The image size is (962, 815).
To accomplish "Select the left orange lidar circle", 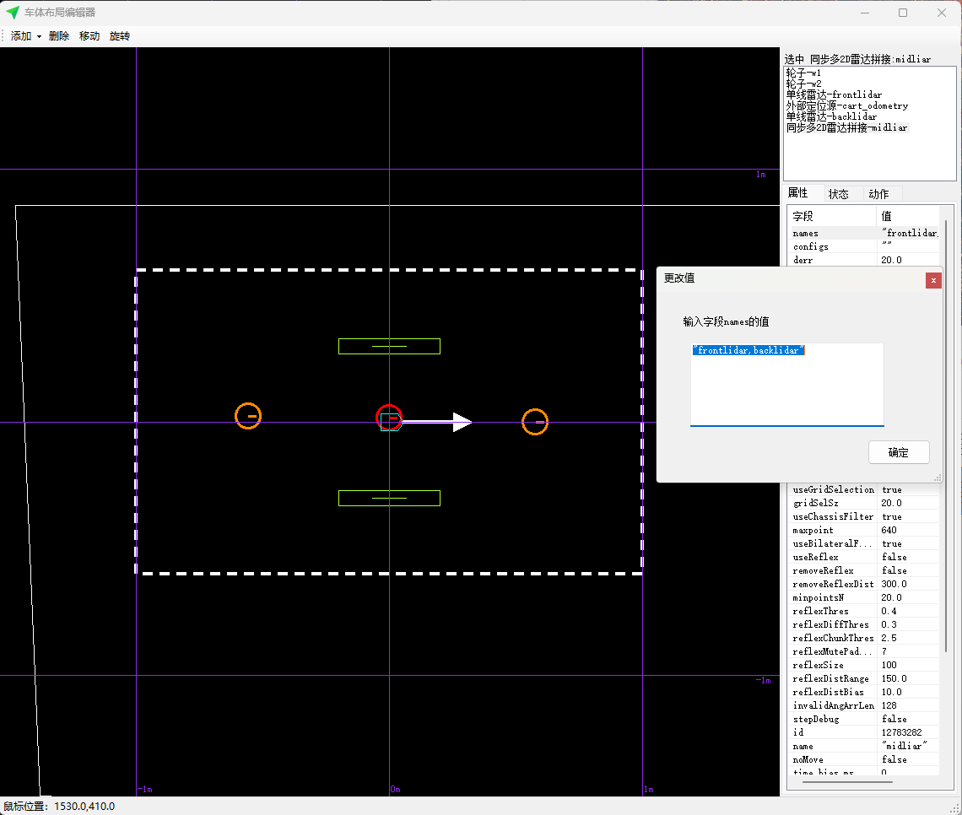I will click(248, 416).
